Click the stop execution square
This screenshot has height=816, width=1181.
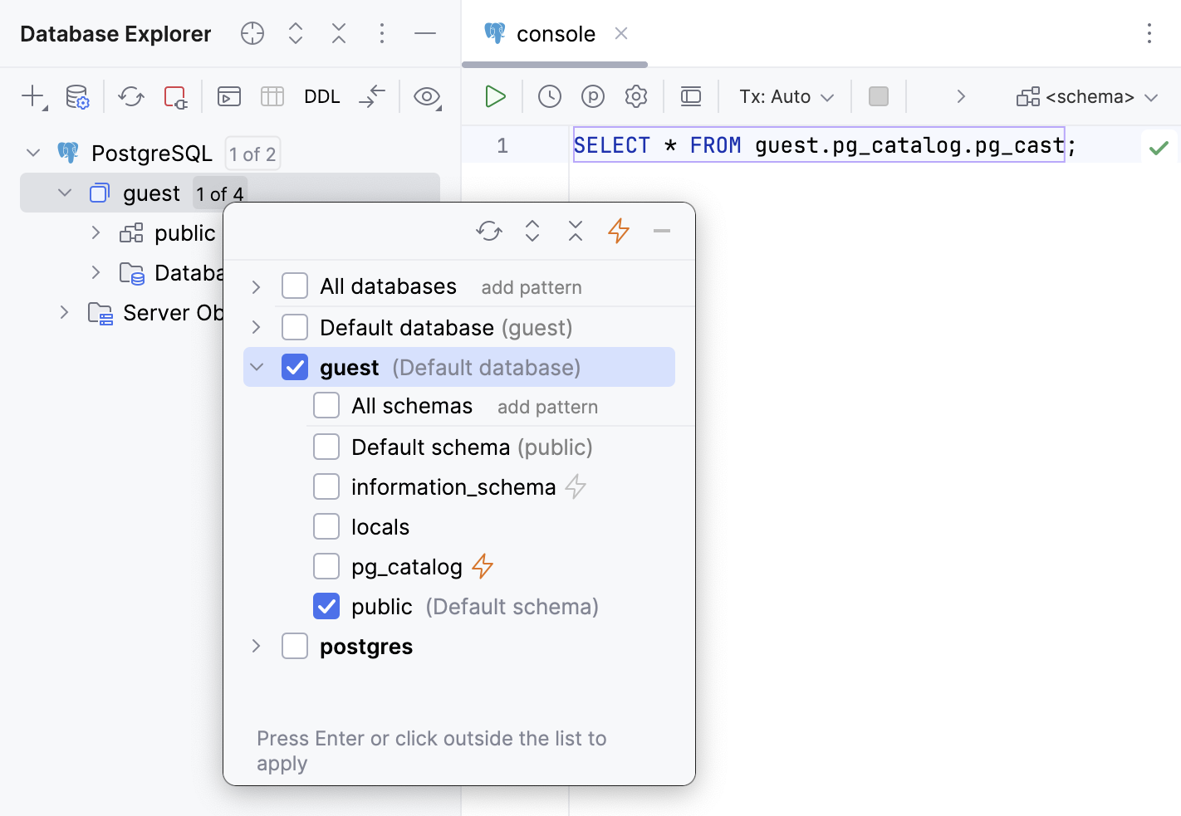[x=878, y=96]
